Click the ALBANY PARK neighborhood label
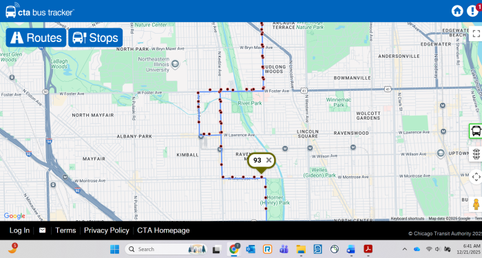 click(134, 136)
